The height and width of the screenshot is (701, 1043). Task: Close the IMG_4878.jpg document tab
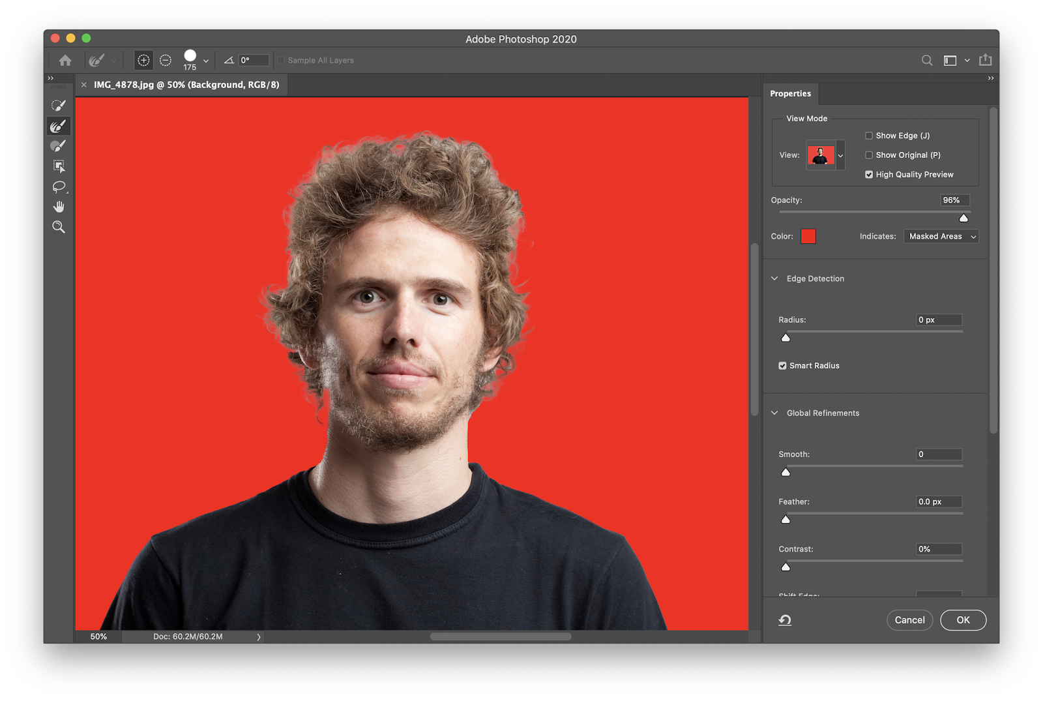(x=83, y=85)
